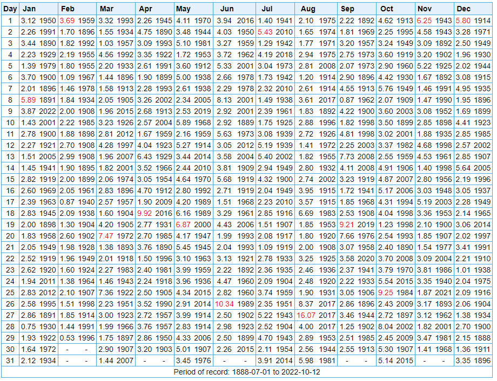Select the row label for day 31
Viewport: 497px width, 381px height.
coord(10,360)
